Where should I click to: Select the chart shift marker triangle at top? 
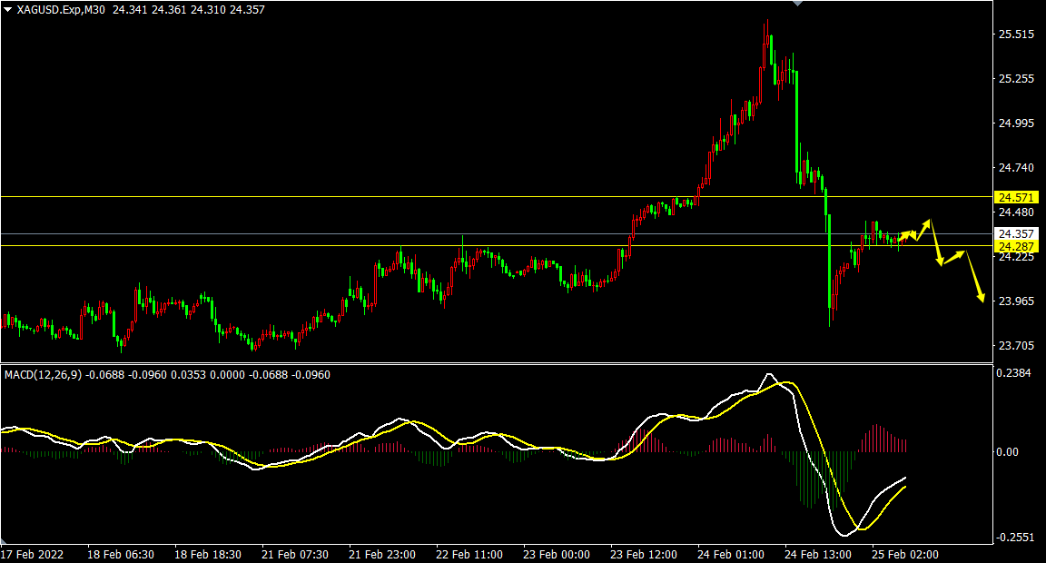pyautogui.click(x=797, y=4)
